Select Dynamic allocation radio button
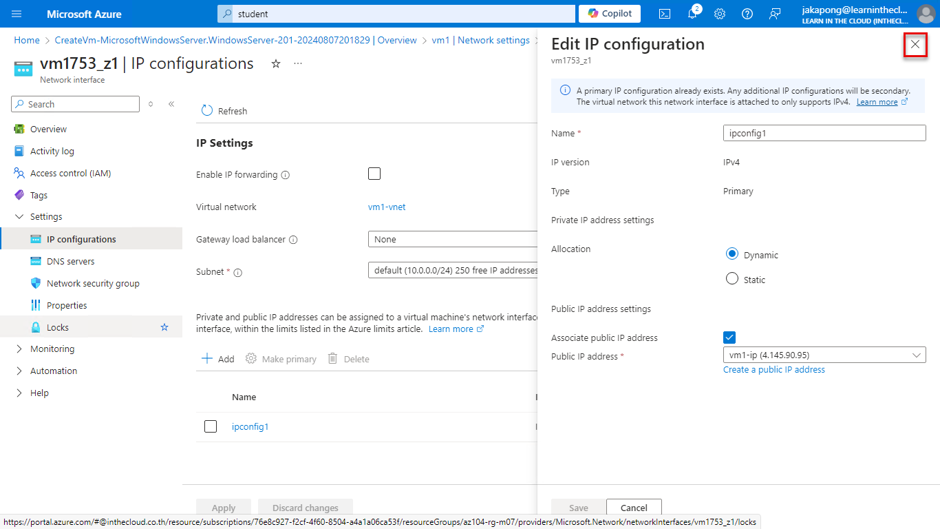 [x=732, y=254]
